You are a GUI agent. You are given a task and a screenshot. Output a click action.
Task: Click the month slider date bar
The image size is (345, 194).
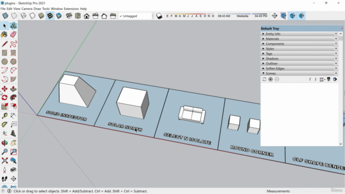190,16
